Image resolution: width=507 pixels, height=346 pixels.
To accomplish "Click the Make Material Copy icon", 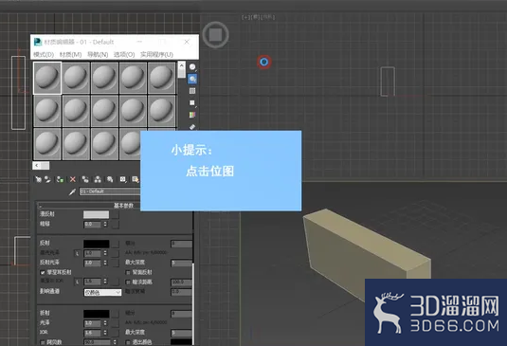I will pyautogui.click(x=85, y=179).
